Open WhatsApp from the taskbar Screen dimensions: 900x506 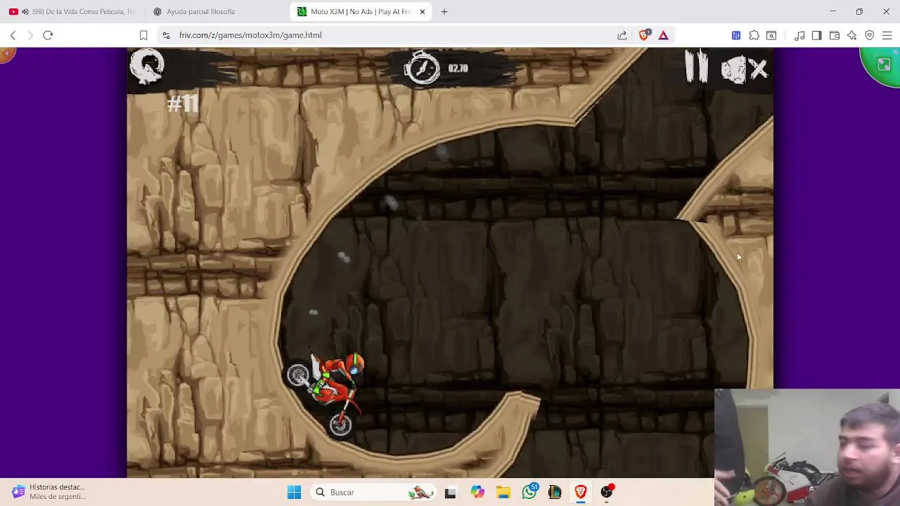coord(529,492)
